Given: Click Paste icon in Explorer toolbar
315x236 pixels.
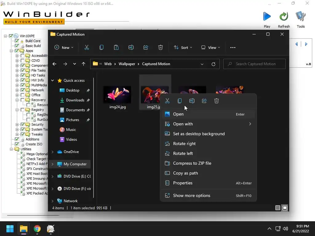Looking at the screenshot, I should pos(116,48).
